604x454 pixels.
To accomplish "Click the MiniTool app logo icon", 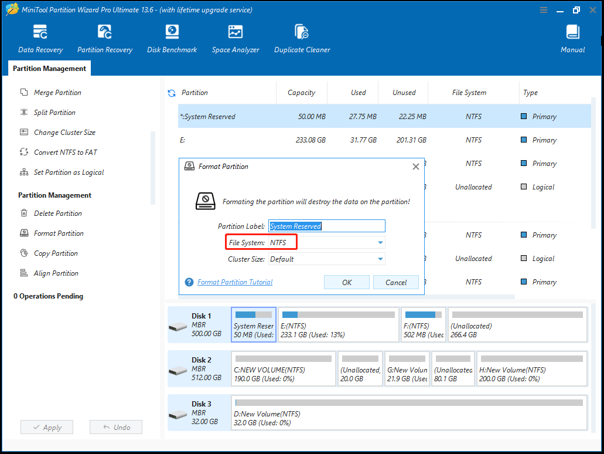I will point(12,9).
